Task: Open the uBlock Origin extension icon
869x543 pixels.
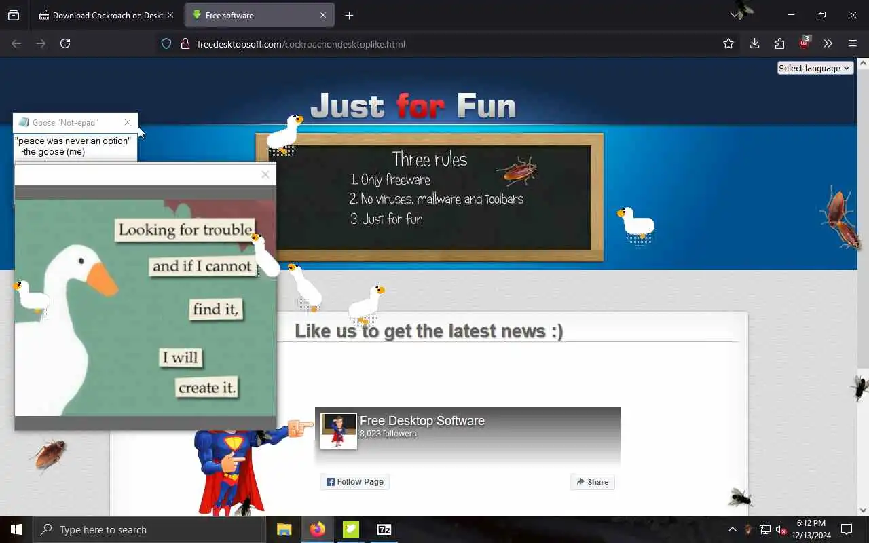Action: [x=804, y=43]
